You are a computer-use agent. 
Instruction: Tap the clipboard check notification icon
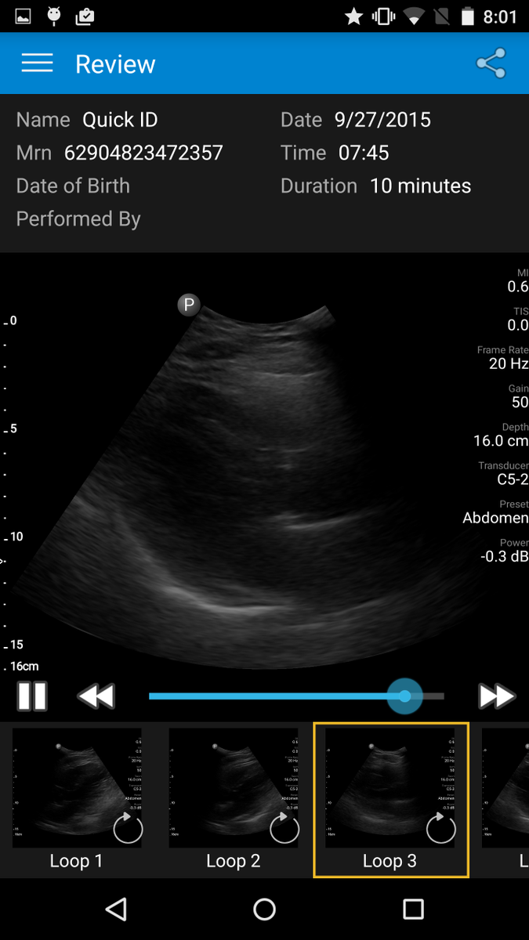85,15
